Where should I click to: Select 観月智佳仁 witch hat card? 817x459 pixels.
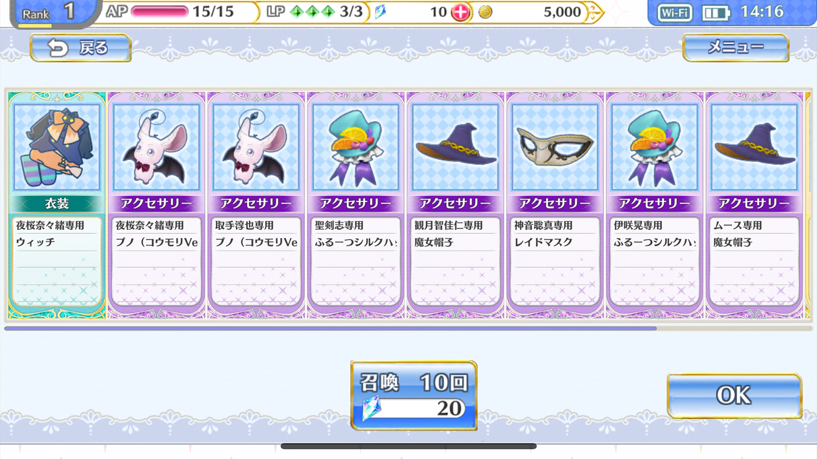[x=455, y=205]
